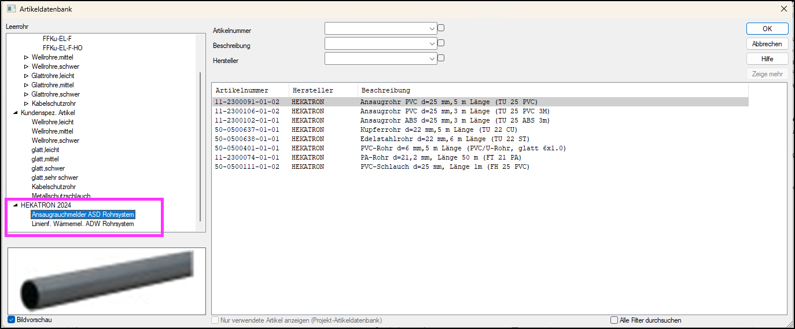Select Linienf. Wärmemel. ADW Rohrsystem

click(x=83, y=224)
